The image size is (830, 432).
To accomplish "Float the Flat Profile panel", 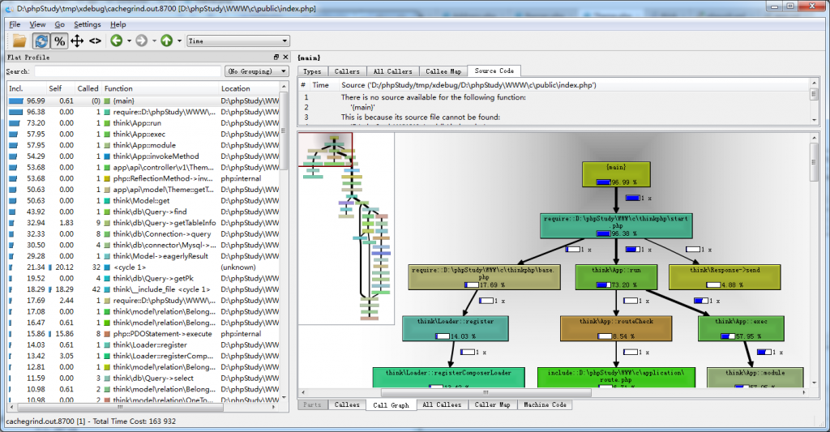I will tap(276, 58).
